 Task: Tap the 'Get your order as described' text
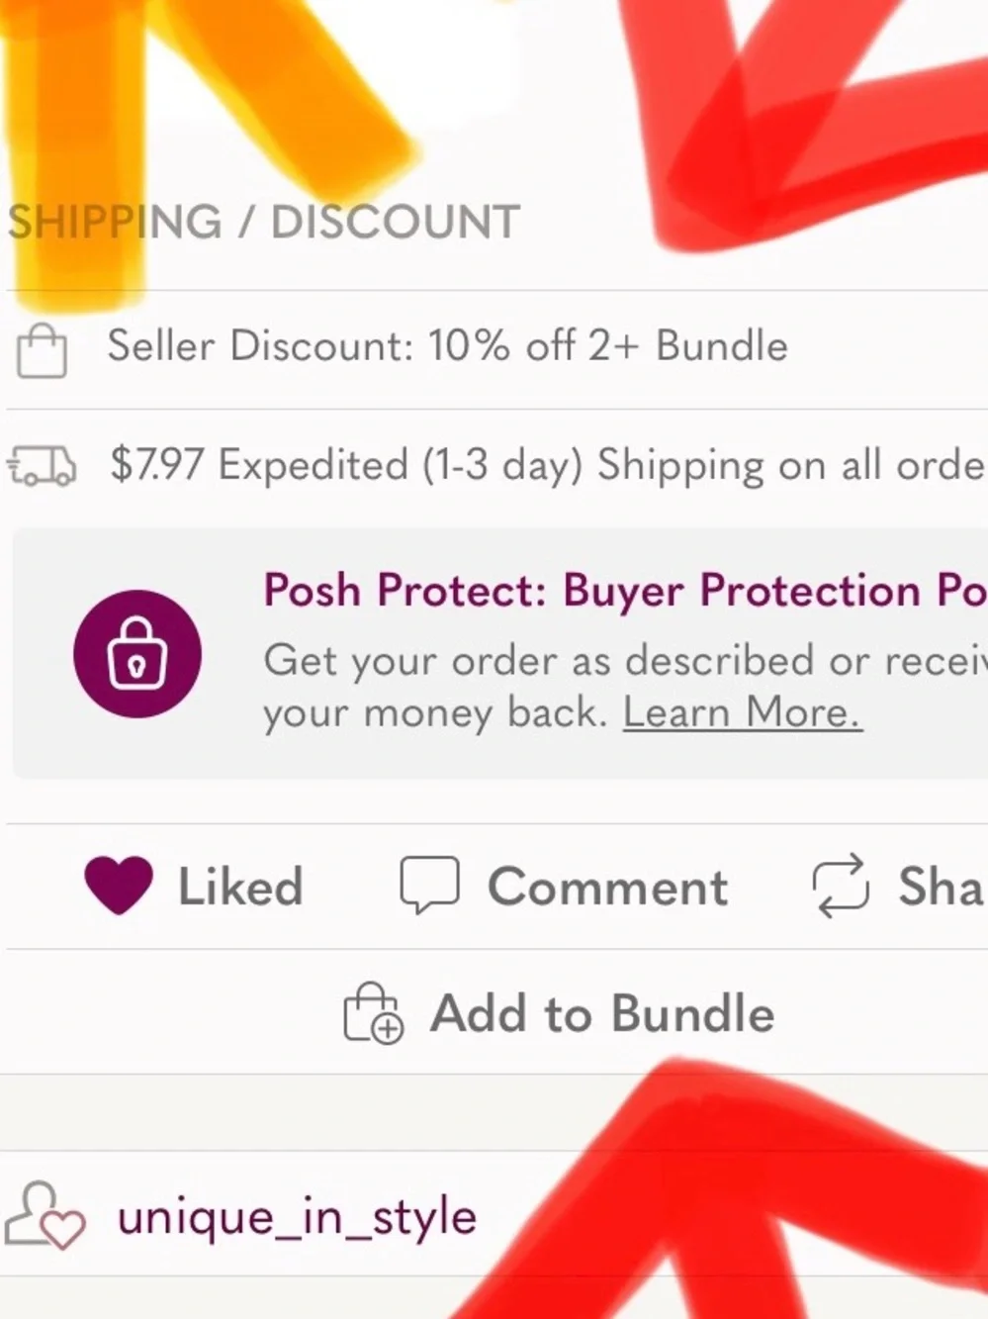click(625, 660)
